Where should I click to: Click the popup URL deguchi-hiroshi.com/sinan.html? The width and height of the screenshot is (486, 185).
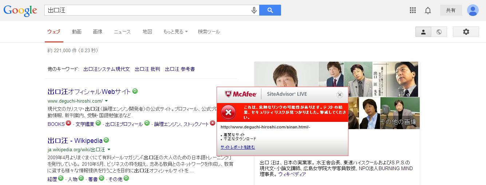click(x=265, y=127)
